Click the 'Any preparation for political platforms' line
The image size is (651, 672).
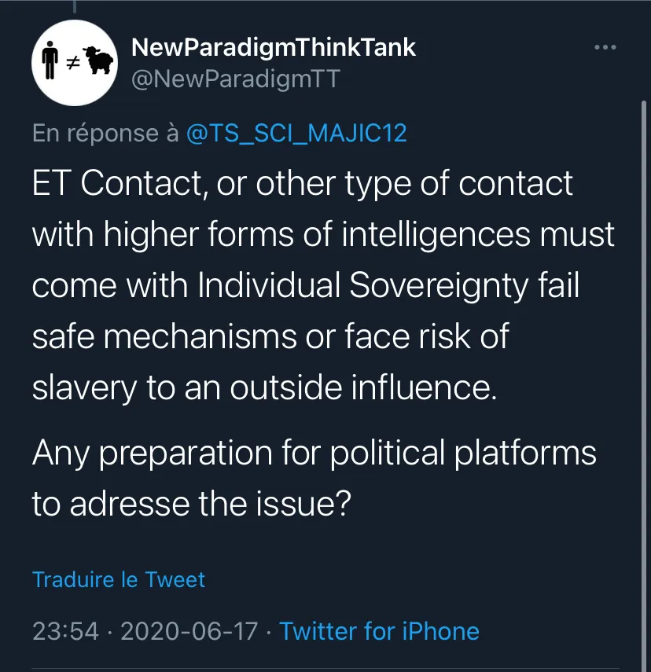click(x=314, y=453)
